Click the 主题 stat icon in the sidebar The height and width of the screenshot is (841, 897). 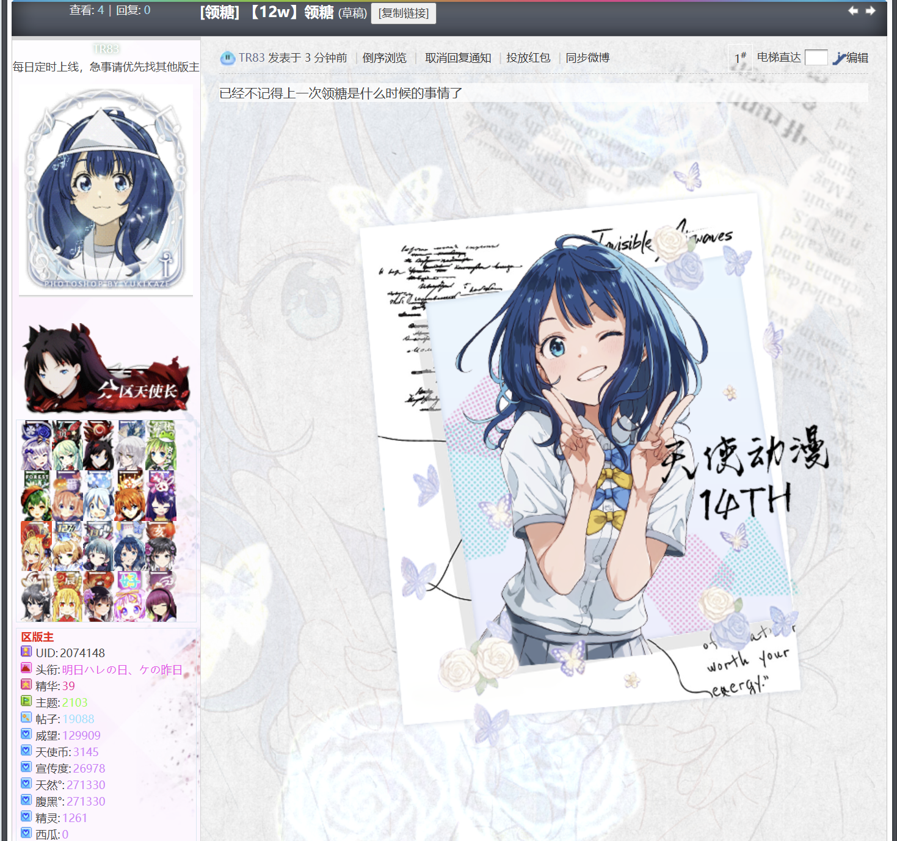pos(26,701)
